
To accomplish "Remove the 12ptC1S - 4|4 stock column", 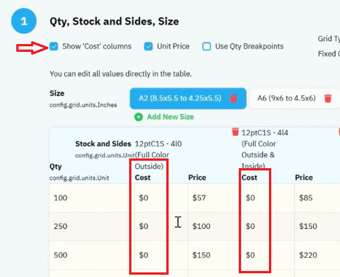I will [235, 132].
